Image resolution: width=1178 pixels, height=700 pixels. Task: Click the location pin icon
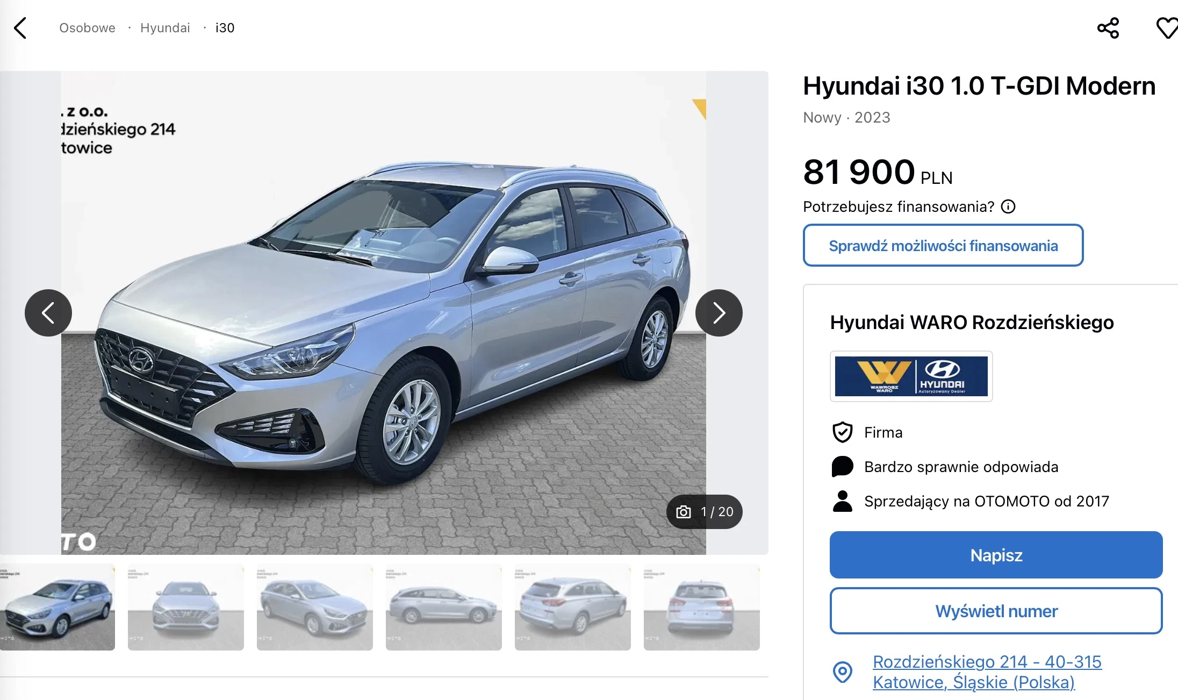(x=843, y=672)
